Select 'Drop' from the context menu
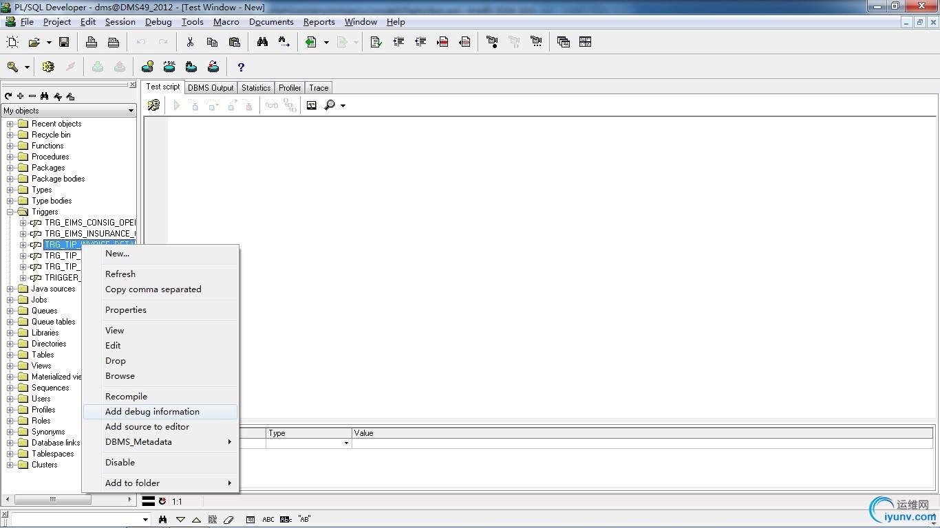Viewport: 940px width, 528px height. point(160,361)
